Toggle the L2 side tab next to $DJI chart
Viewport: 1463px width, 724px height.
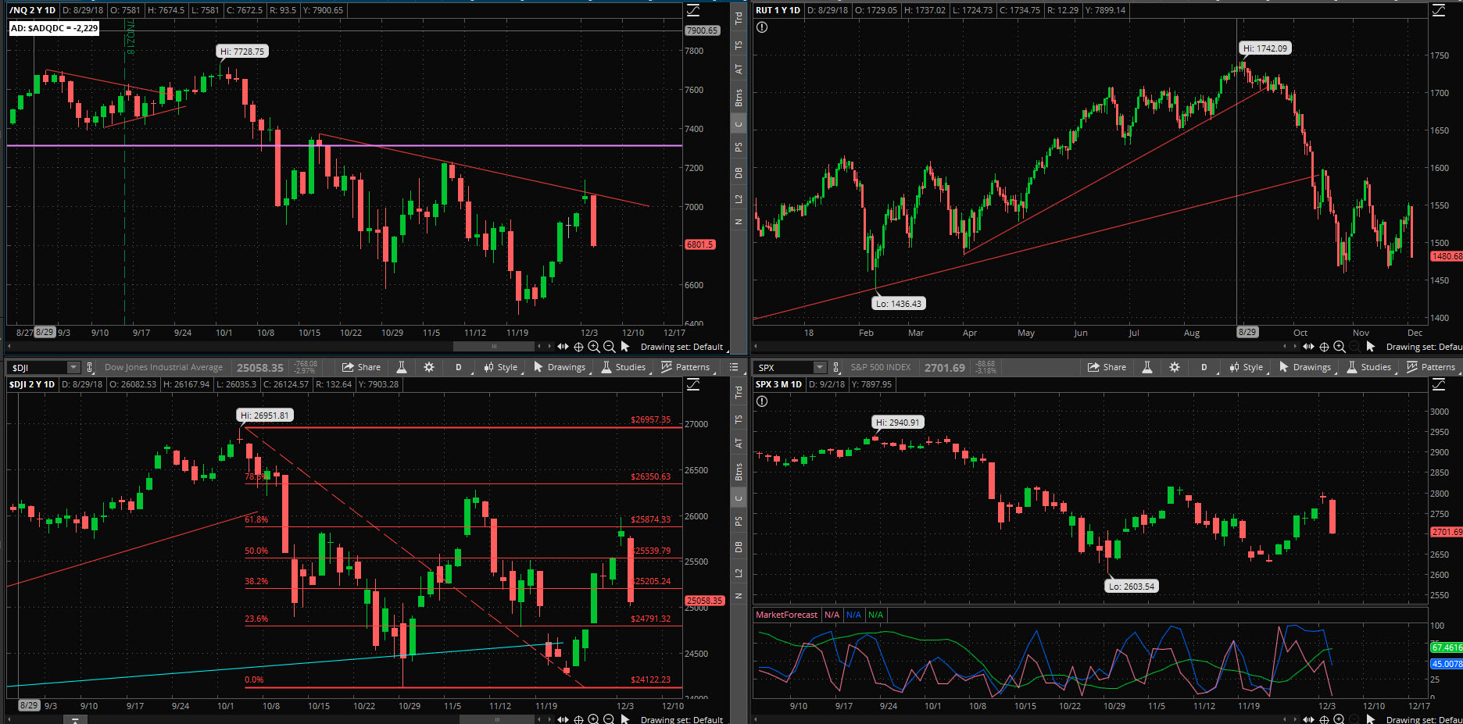739,573
